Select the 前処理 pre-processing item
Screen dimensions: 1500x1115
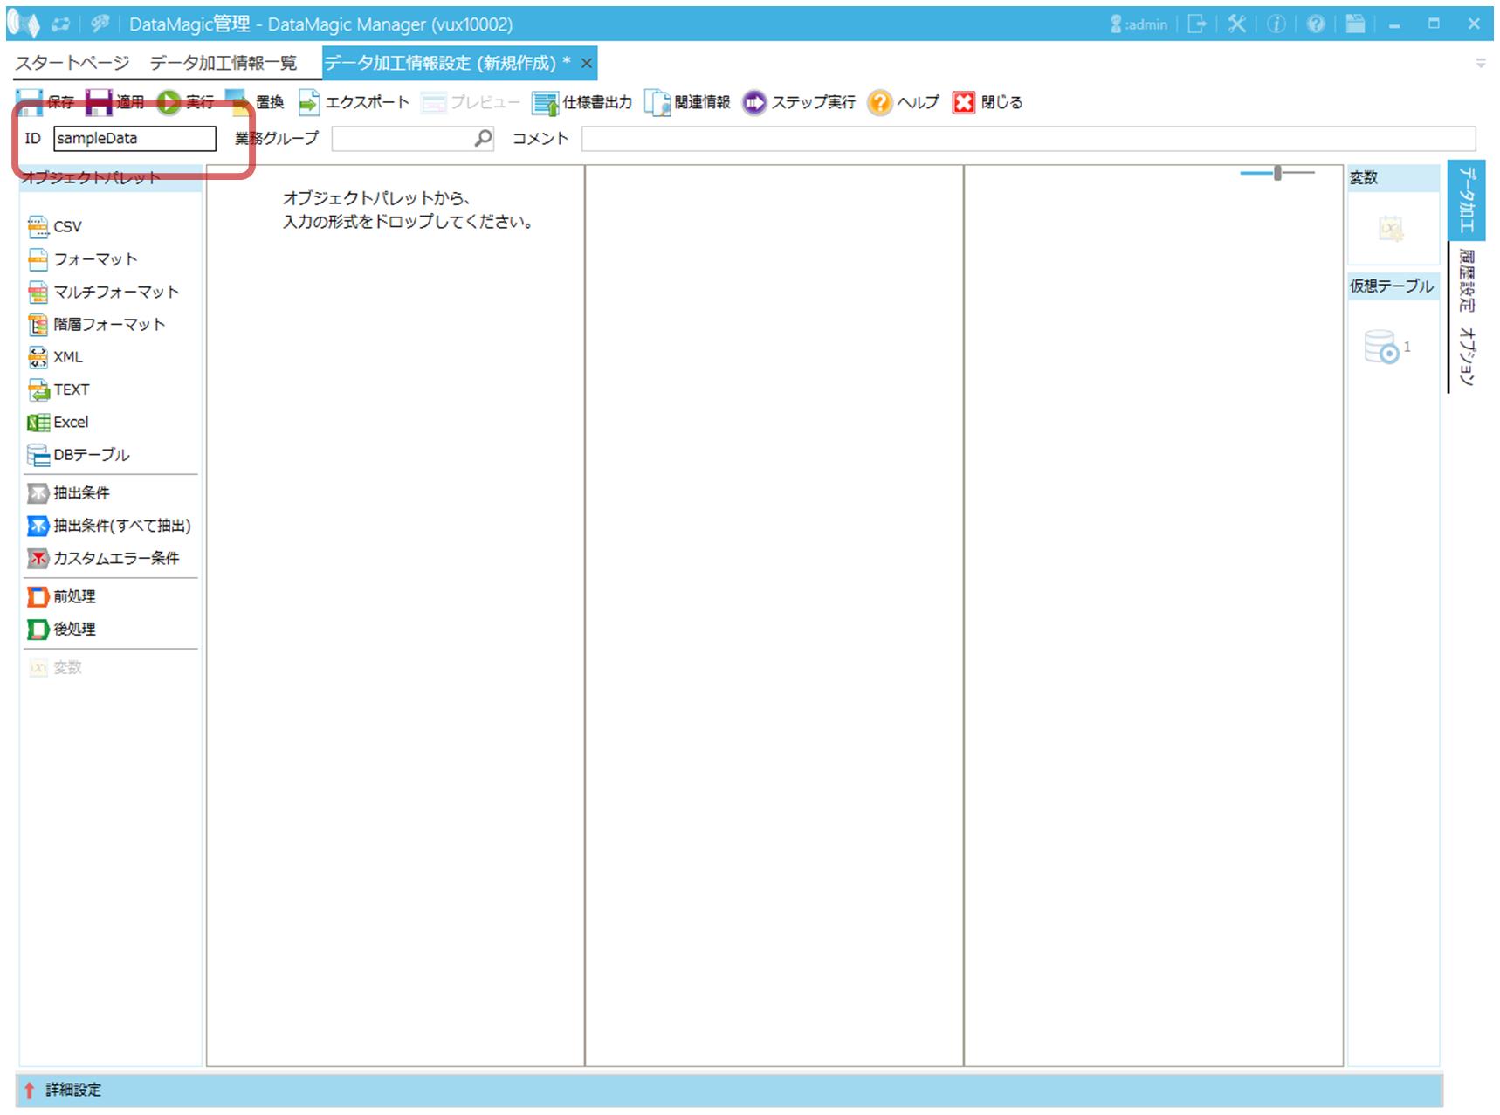coord(61,597)
